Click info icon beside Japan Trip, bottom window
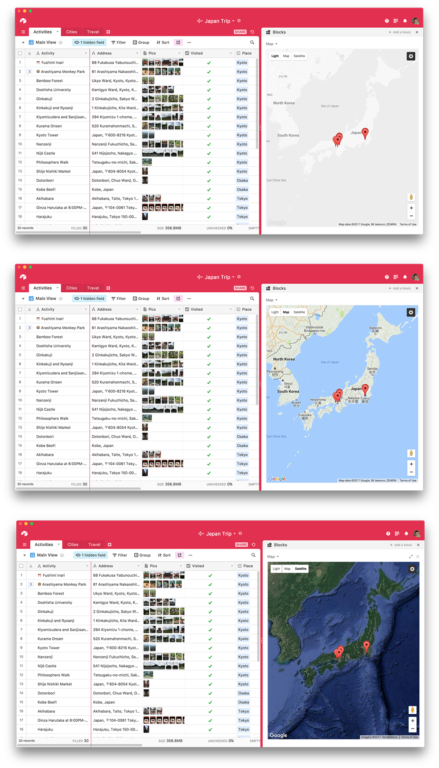The height and width of the screenshot is (768, 439). pos(240,533)
